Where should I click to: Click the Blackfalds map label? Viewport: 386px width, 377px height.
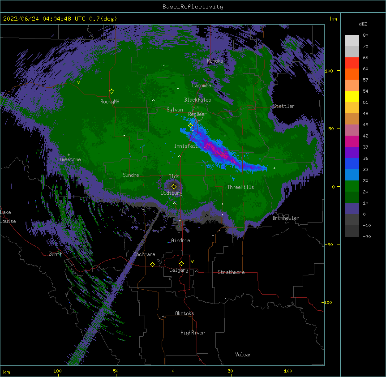pos(197,100)
